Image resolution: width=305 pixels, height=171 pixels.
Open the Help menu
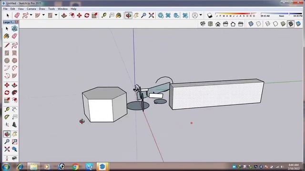tap(73, 9)
